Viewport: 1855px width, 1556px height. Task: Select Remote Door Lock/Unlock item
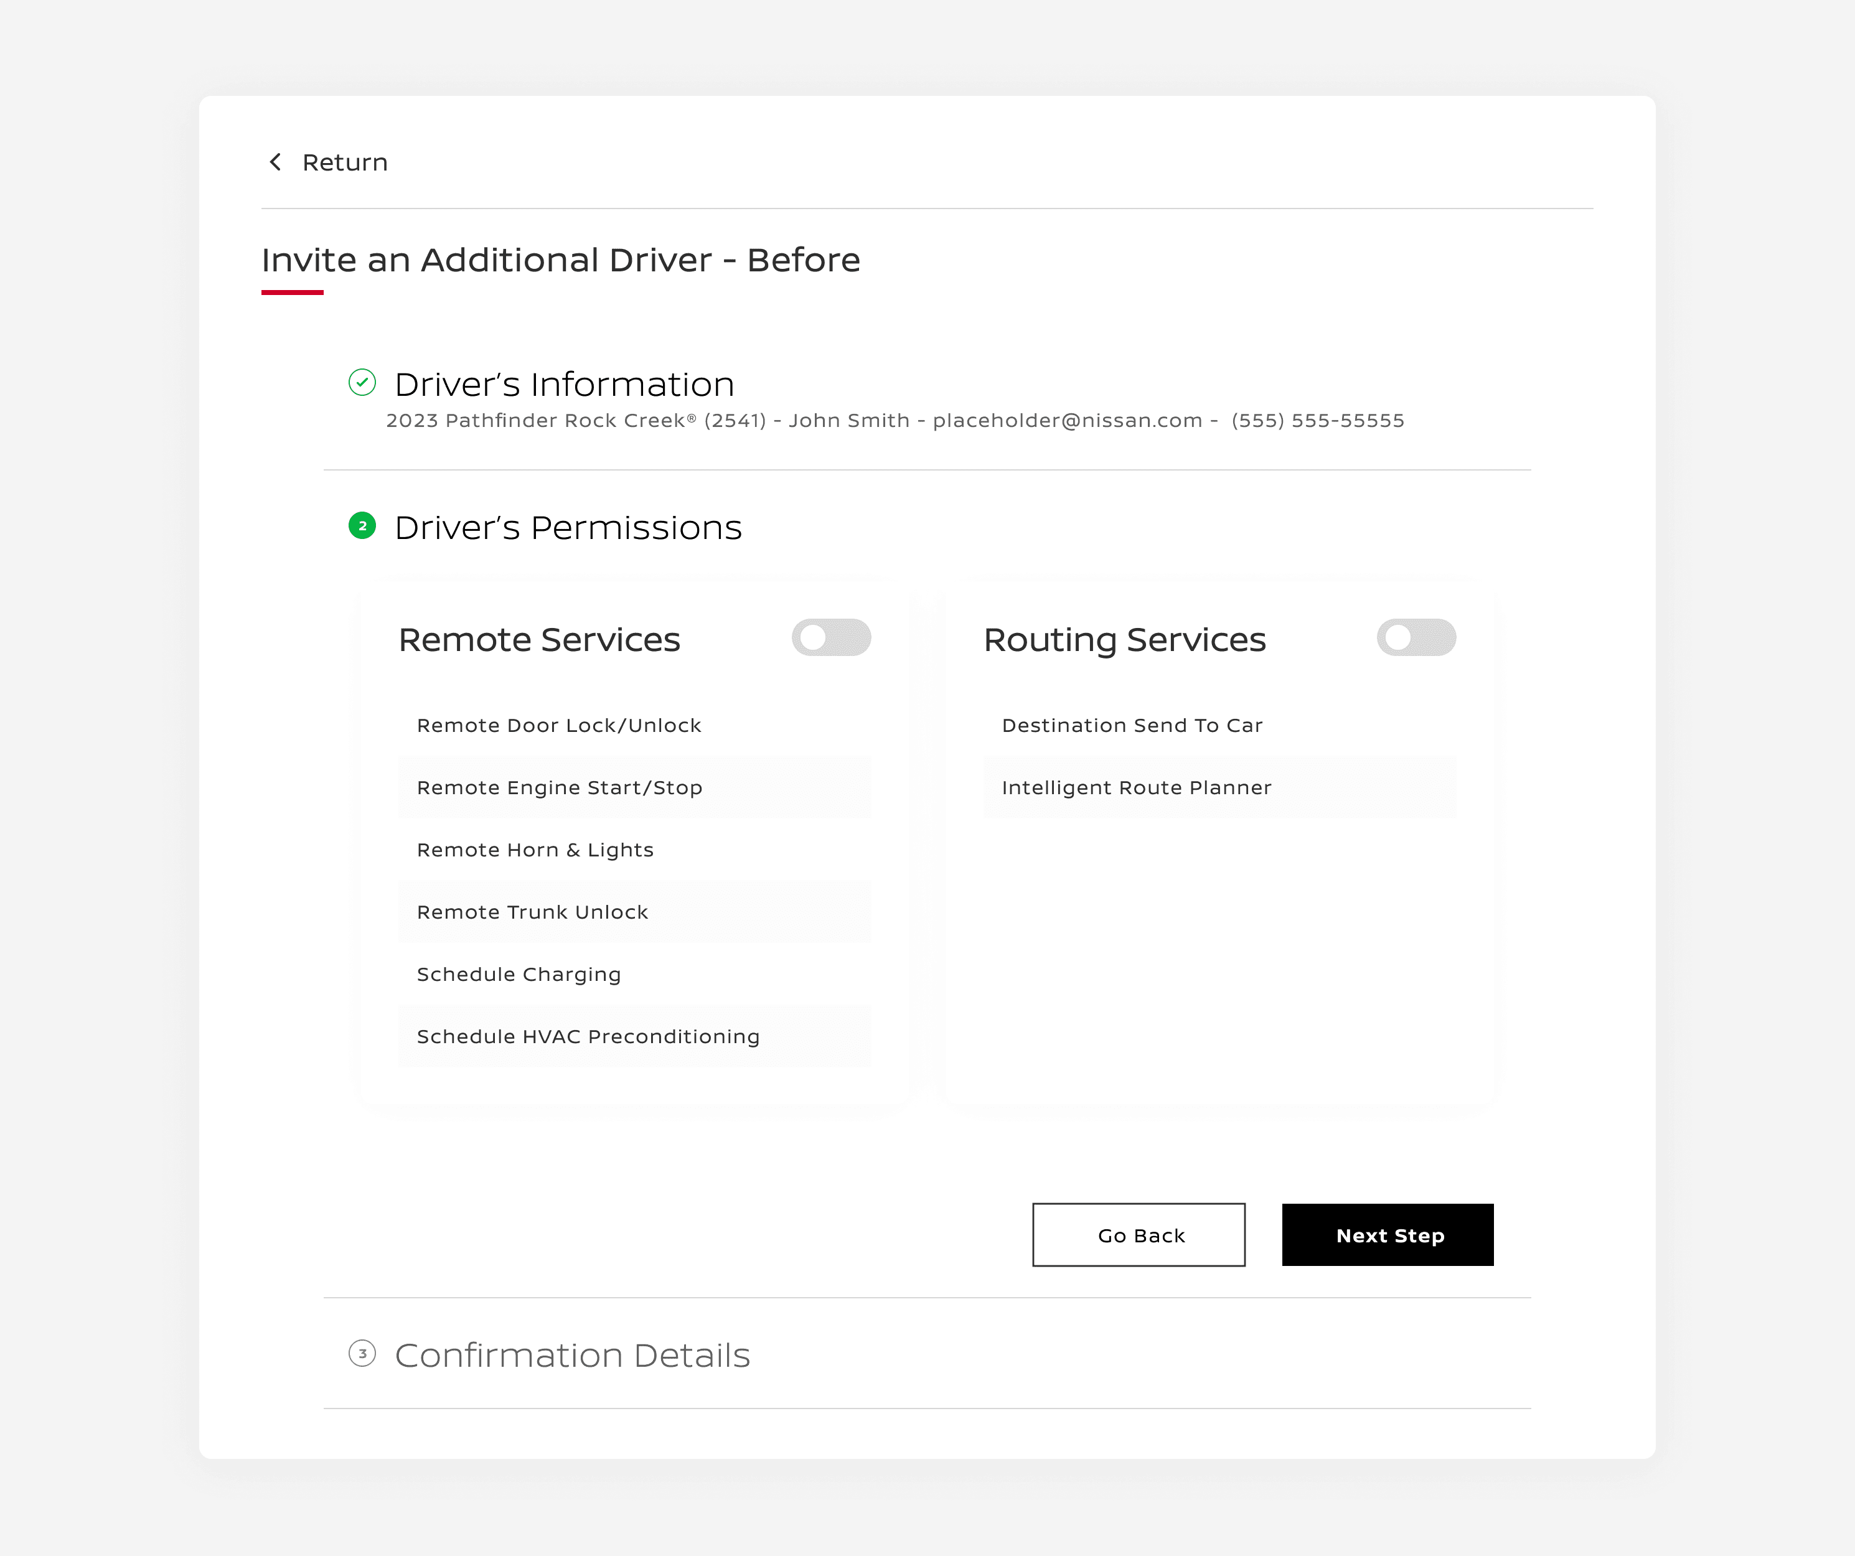click(558, 726)
